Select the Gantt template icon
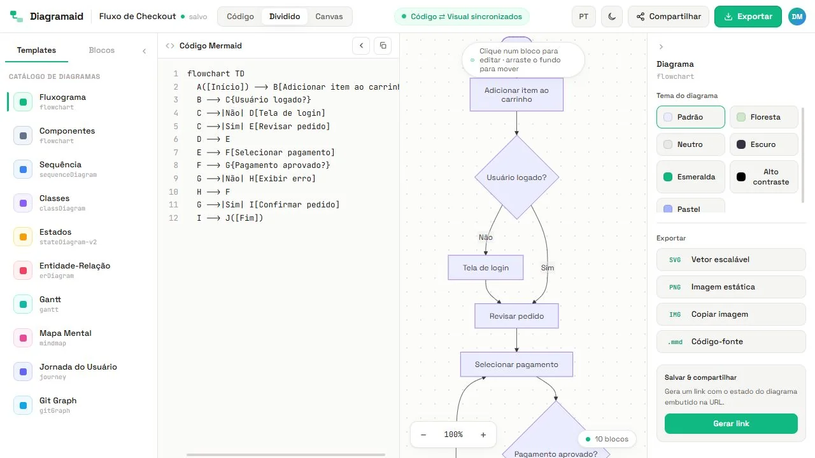Viewport: 815px width, 458px height. (x=23, y=304)
